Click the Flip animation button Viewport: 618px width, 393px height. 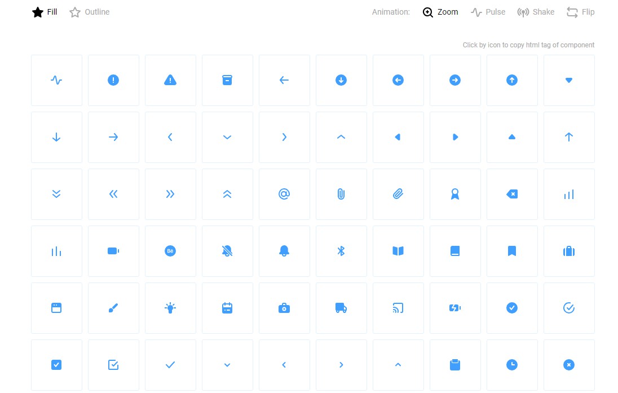point(581,11)
